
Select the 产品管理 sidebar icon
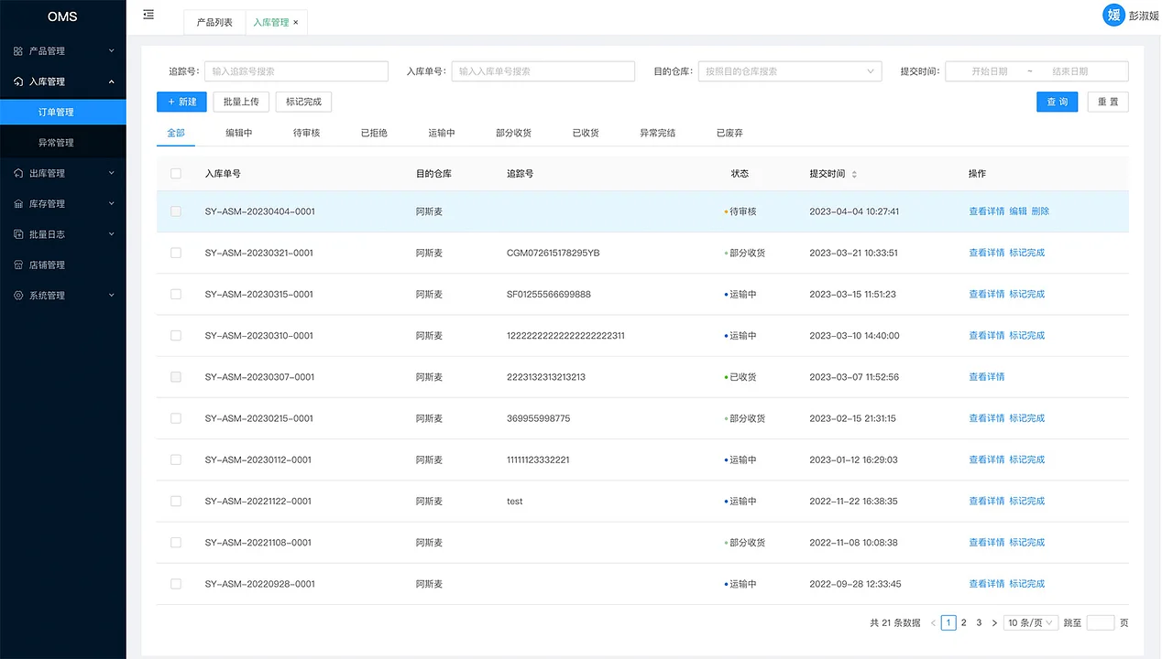point(20,50)
